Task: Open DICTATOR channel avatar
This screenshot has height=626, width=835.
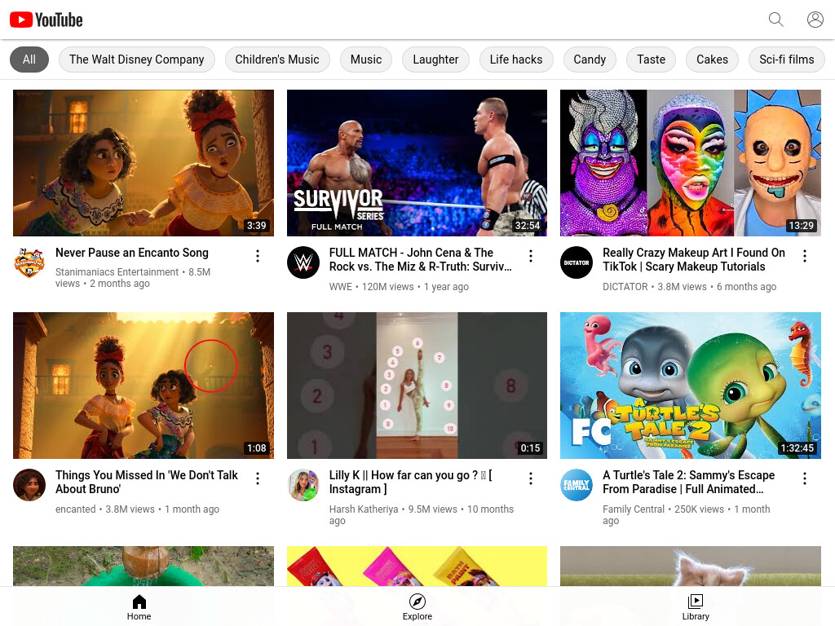Action: 577,262
